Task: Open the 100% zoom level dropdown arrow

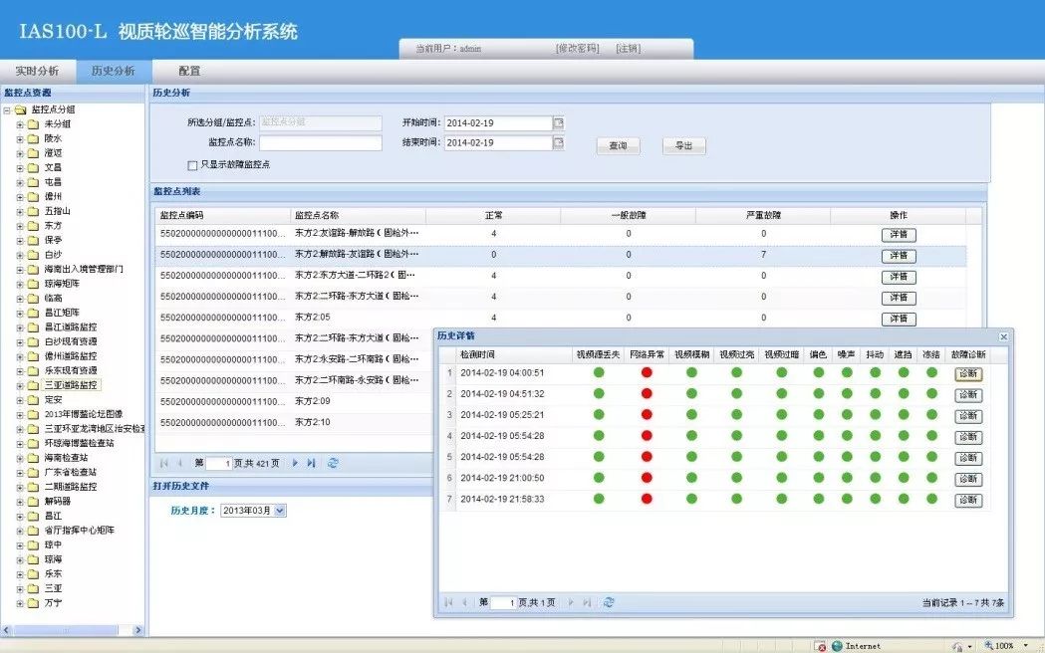Action: coord(1026,646)
